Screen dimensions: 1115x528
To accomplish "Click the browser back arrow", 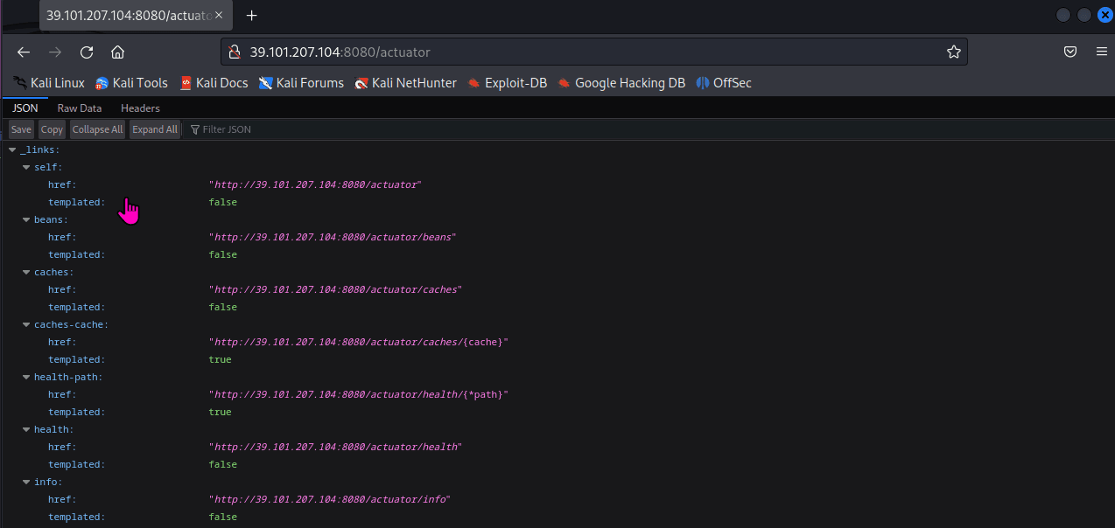I will 24,52.
